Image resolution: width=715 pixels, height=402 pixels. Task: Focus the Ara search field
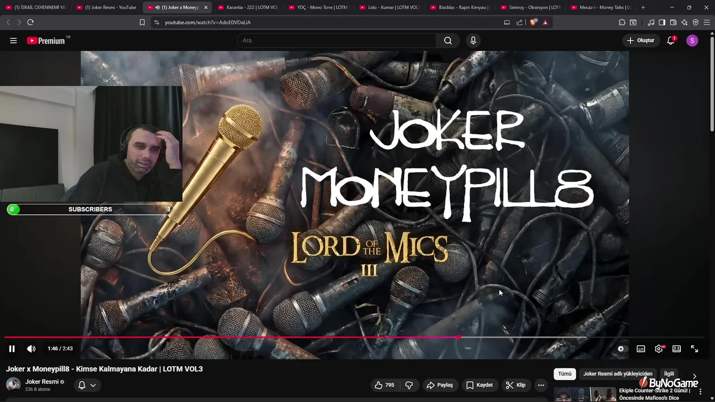[337, 40]
